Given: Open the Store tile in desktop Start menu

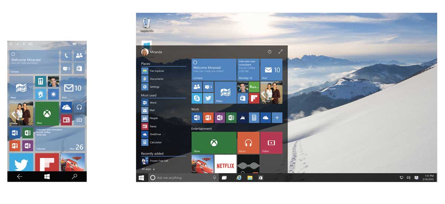Looking at the screenshot, I should [x=243, y=99].
